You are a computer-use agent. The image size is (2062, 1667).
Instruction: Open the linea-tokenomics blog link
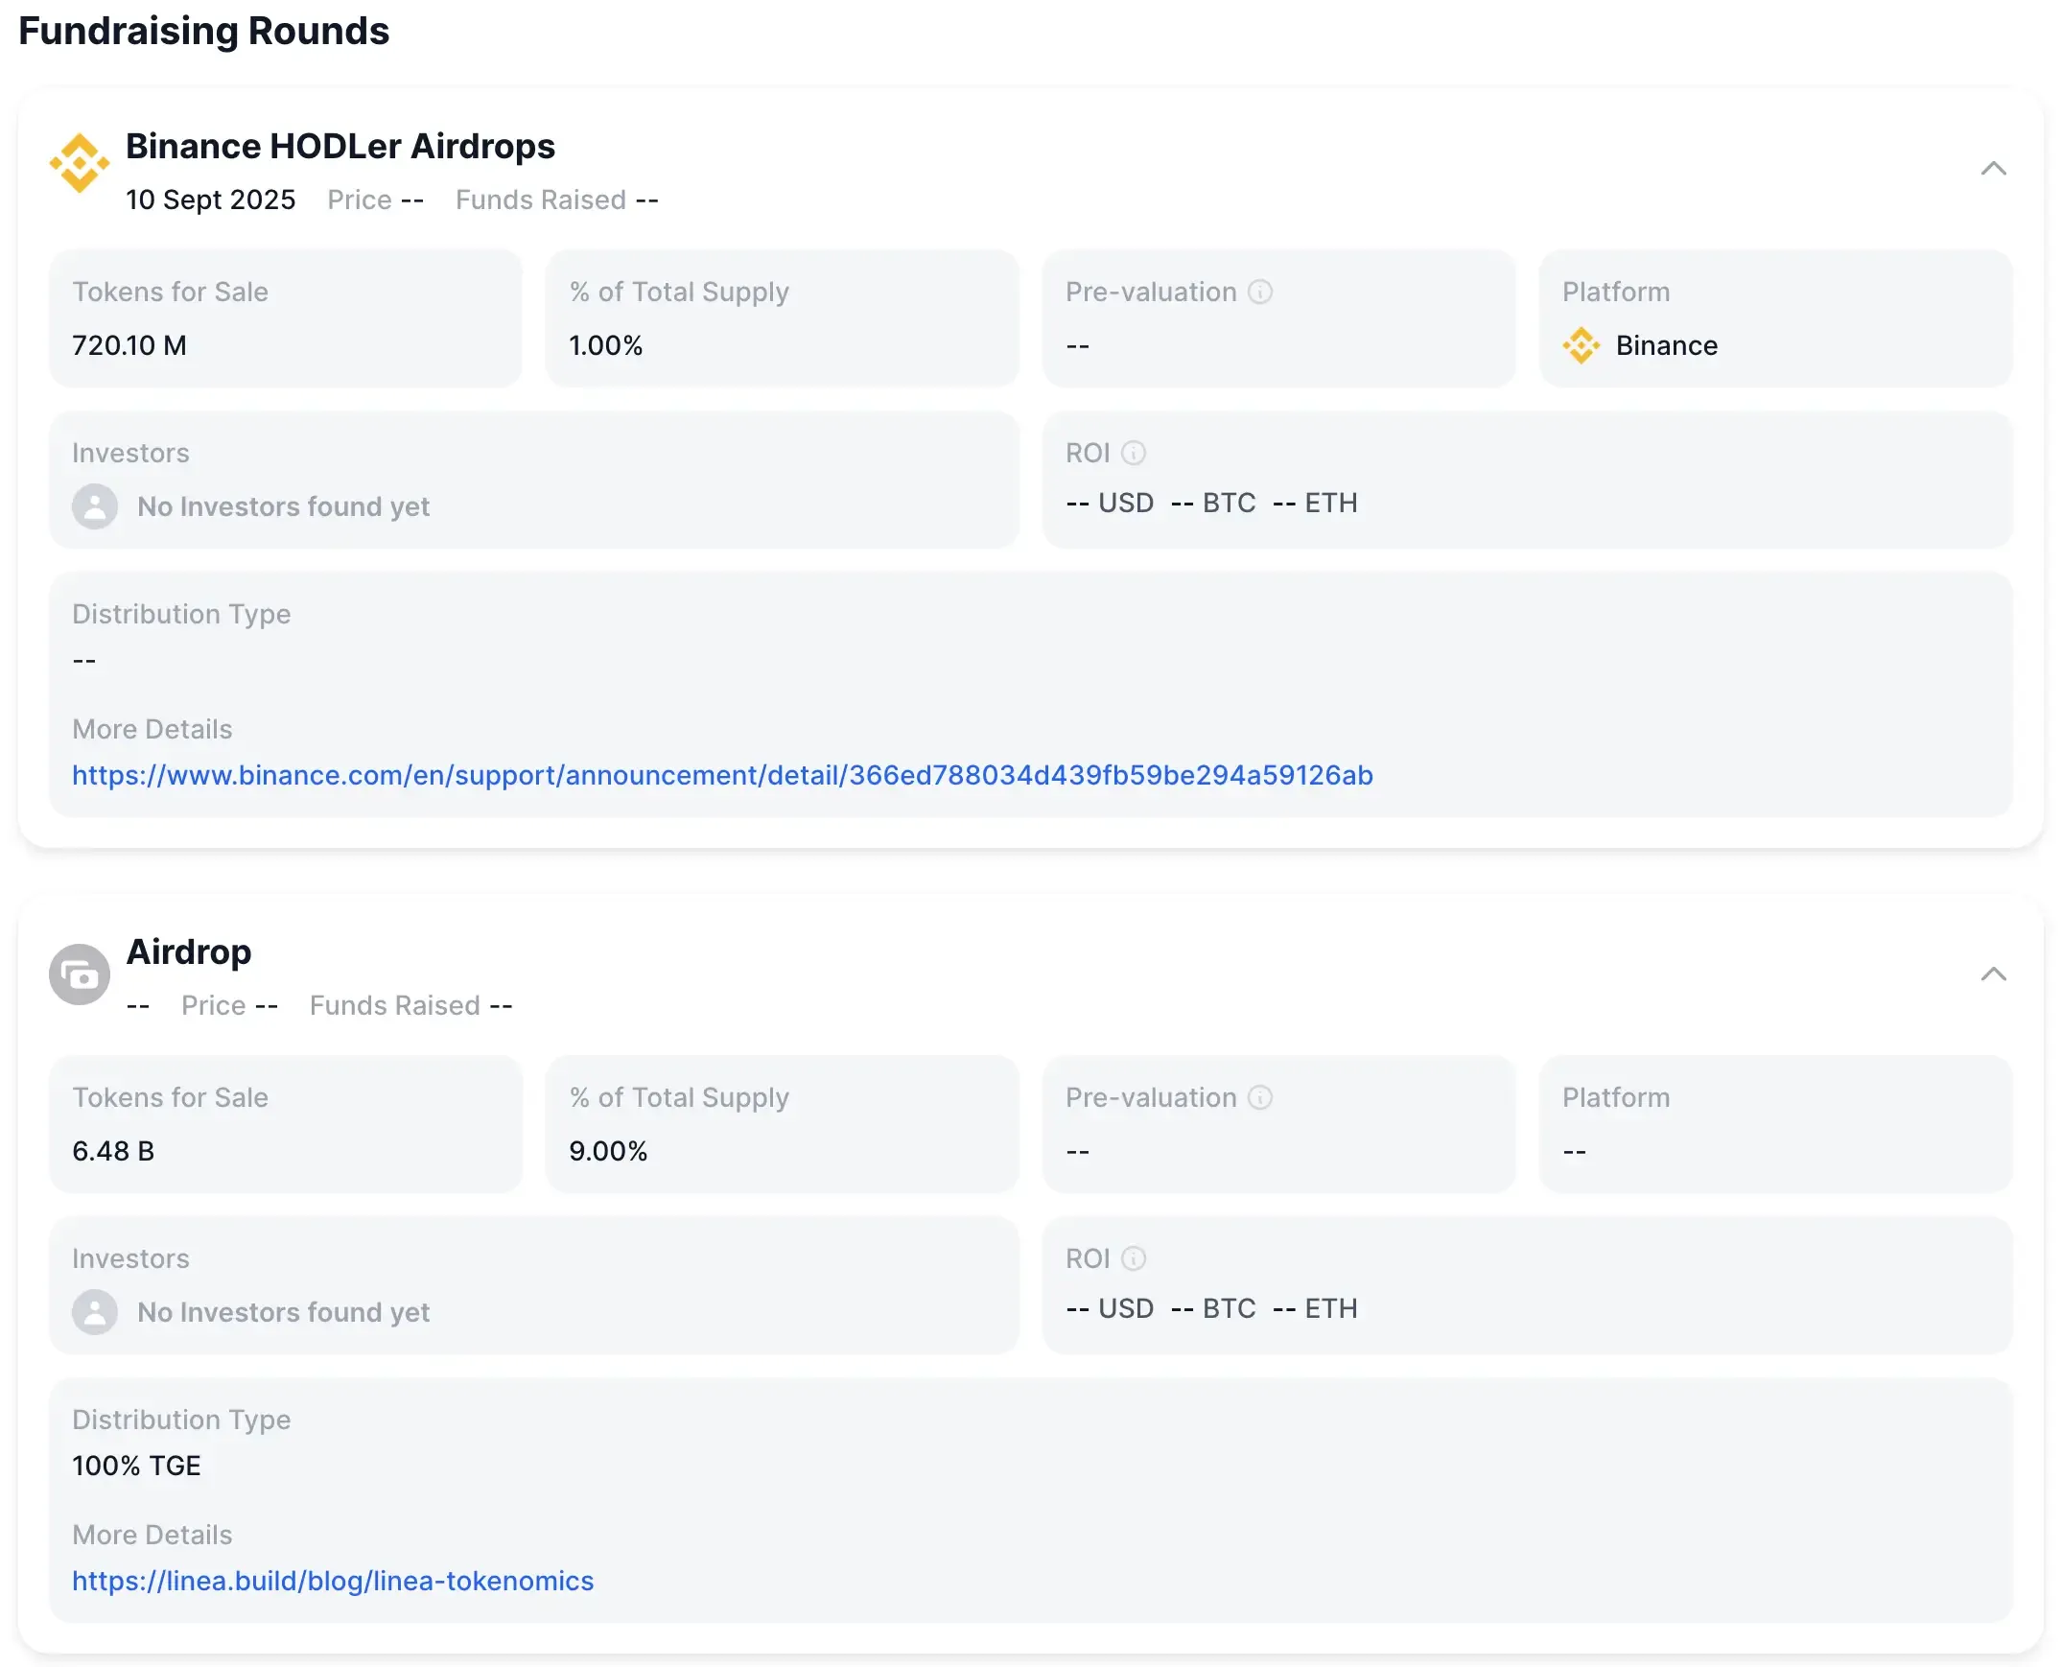pyautogui.click(x=332, y=1581)
